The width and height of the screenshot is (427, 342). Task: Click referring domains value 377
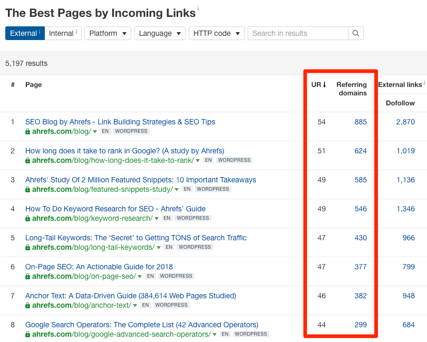tap(361, 267)
